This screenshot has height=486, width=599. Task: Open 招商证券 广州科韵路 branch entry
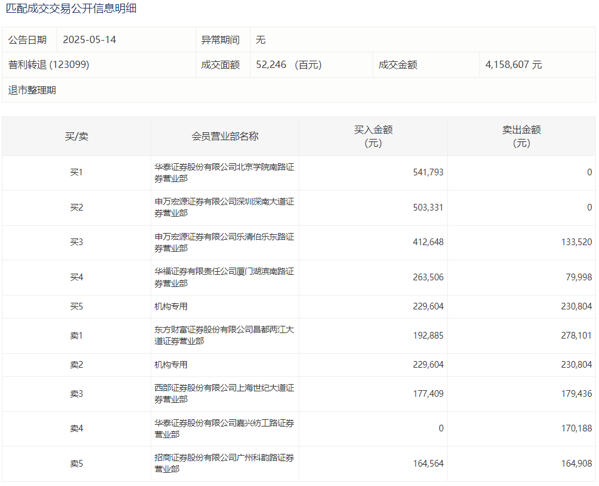(224, 464)
